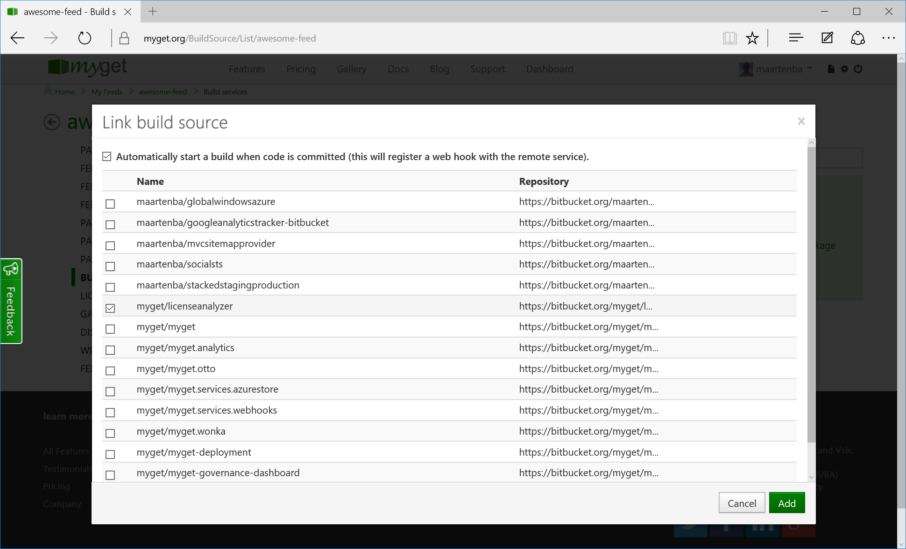
Task: Cancel the Link build source dialog
Action: click(x=742, y=503)
